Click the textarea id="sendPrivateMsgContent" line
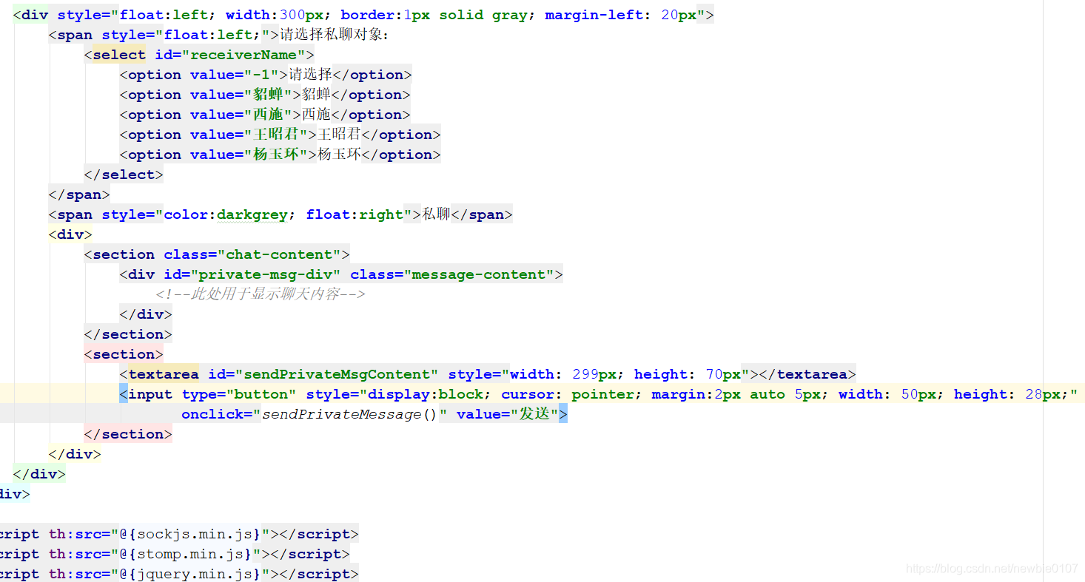1085x582 pixels. click(488, 374)
